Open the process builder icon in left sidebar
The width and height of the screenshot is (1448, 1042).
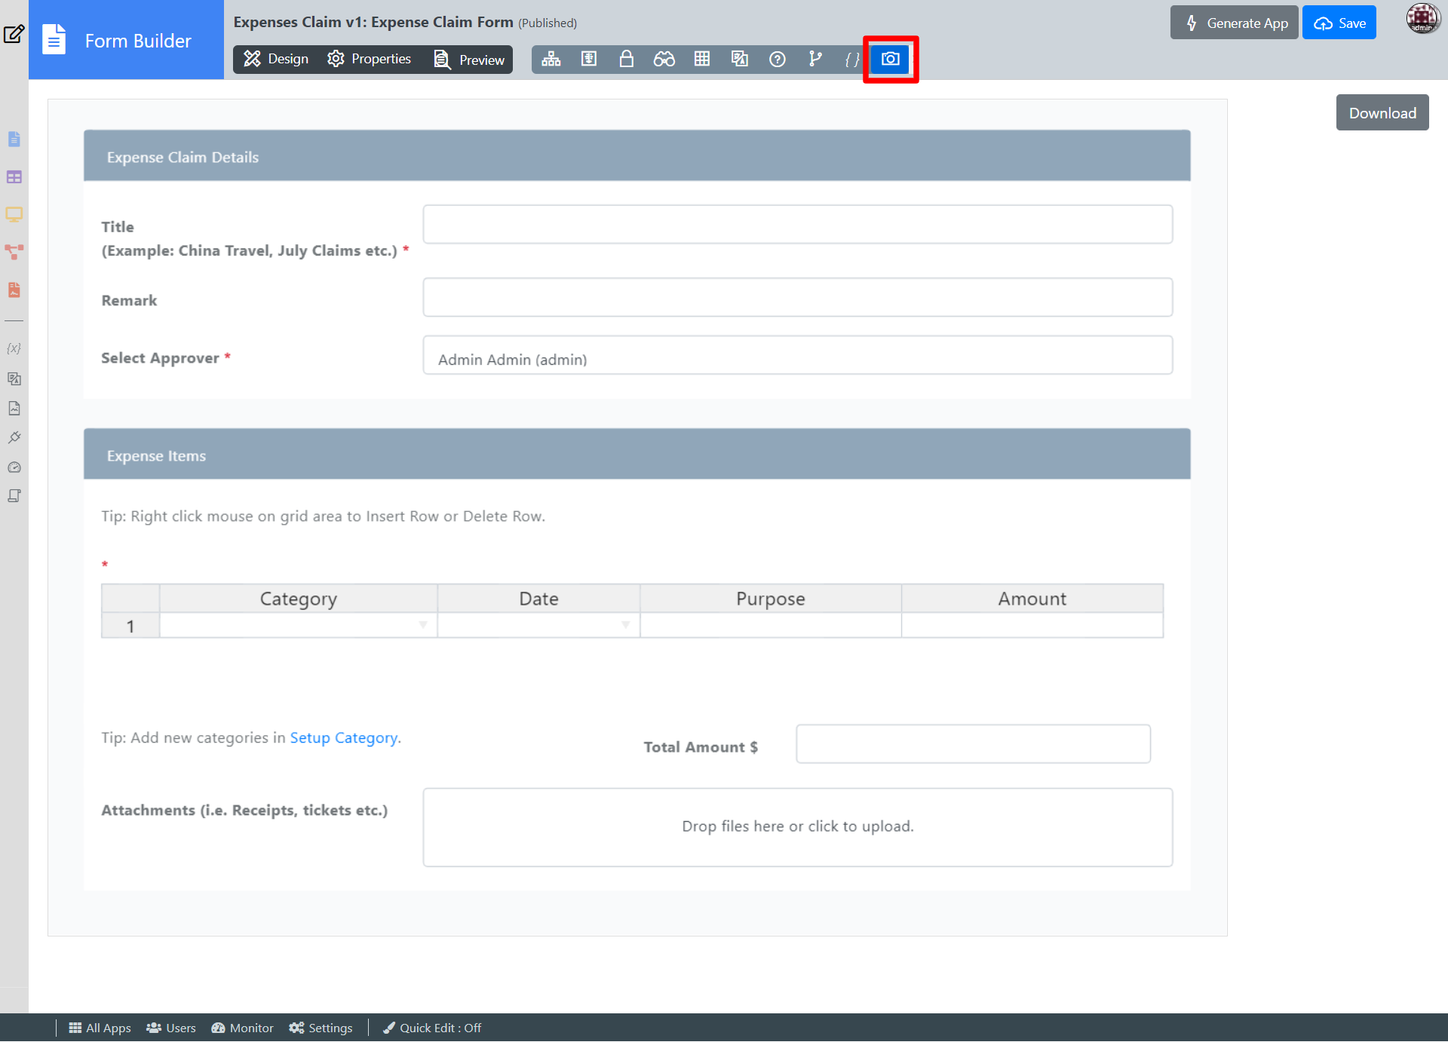(14, 252)
